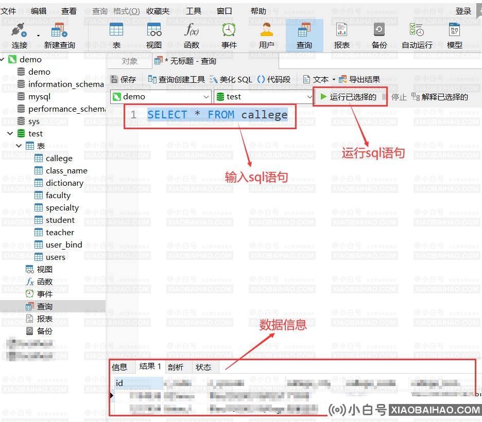Image resolution: width=482 pixels, height=422 pixels.
Task: Open the 文件 menu
Action: (8, 11)
